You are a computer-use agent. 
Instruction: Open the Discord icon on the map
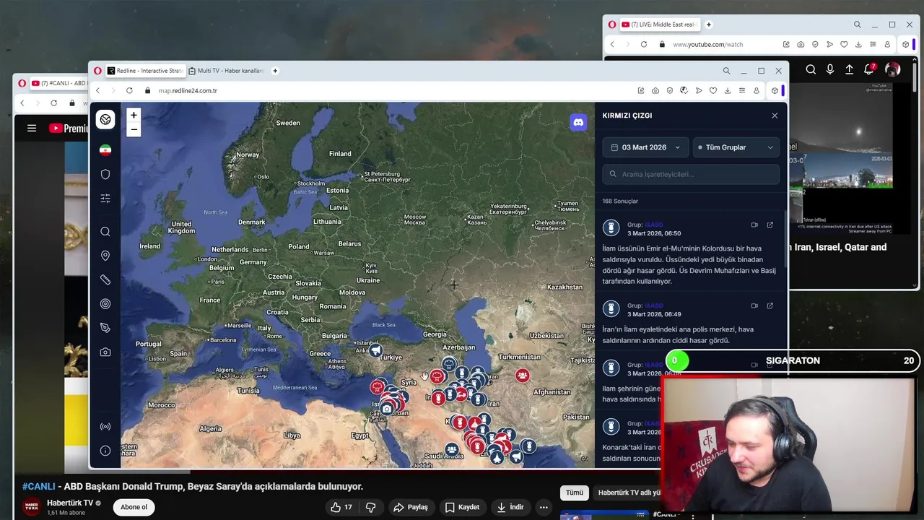tap(578, 123)
